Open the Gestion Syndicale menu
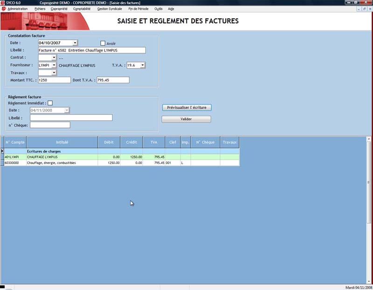This screenshot has width=373, height=290. [110, 9]
